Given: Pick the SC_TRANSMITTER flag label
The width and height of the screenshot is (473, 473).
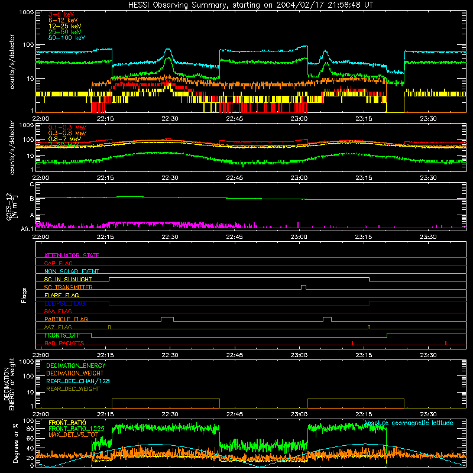Looking at the screenshot, I should (69, 287).
